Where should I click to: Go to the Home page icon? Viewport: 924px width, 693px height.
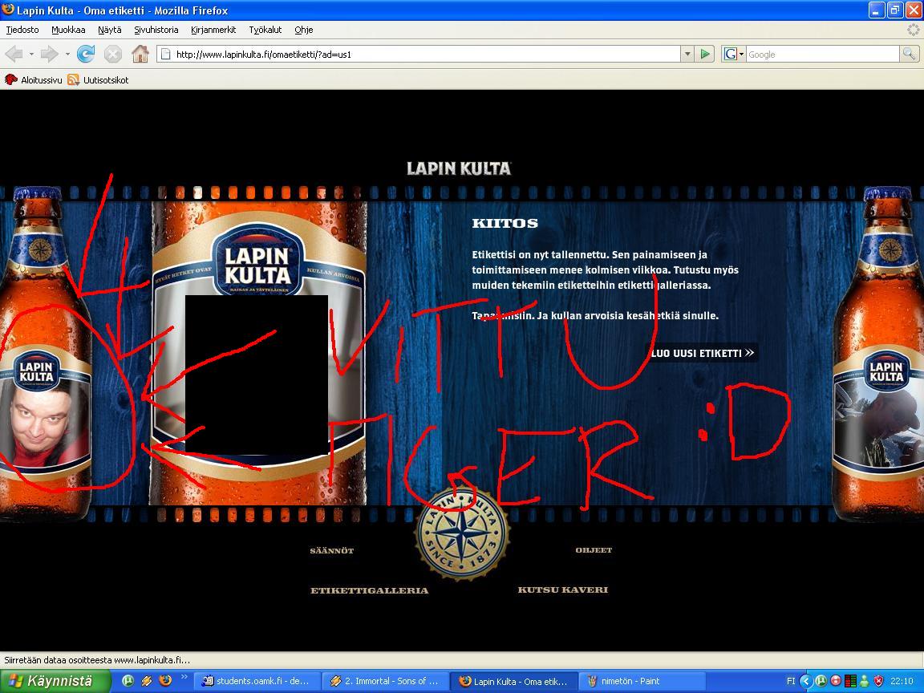click(140, 55)
